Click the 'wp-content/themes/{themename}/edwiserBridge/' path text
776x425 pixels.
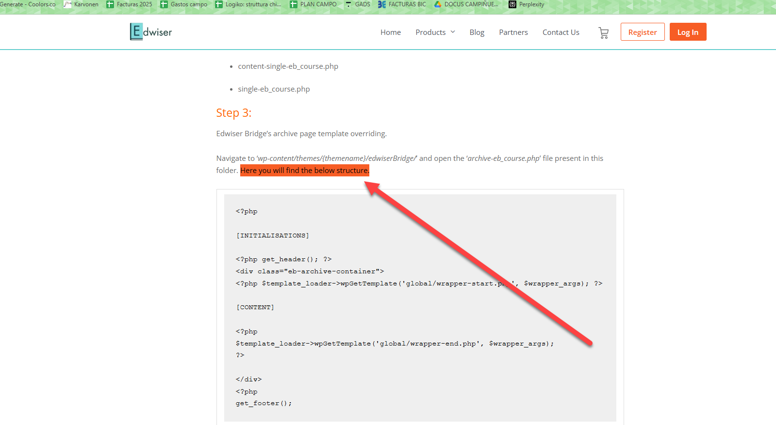point(337,158)
